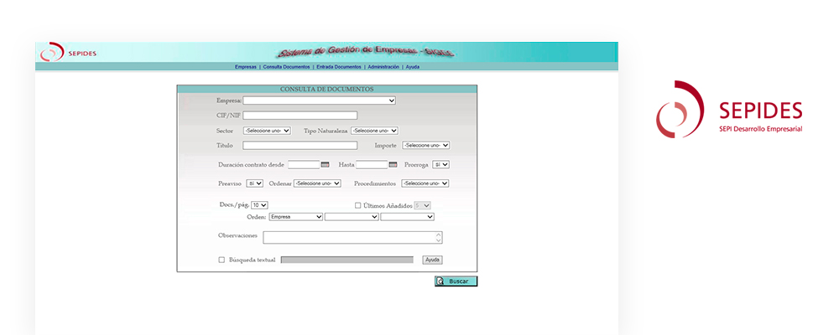Open the Empresas menu

click(x=246, y=67)
